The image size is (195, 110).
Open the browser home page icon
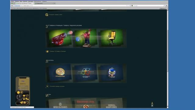[x=167, y=5]
